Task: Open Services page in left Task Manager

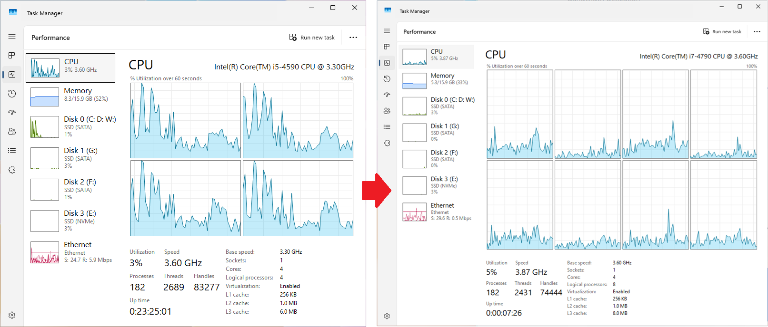Action: coord(12,170)
